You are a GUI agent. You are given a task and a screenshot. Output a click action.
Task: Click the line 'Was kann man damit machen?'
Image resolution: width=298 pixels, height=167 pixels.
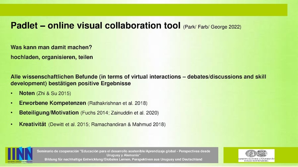click(x=51, y=47)
